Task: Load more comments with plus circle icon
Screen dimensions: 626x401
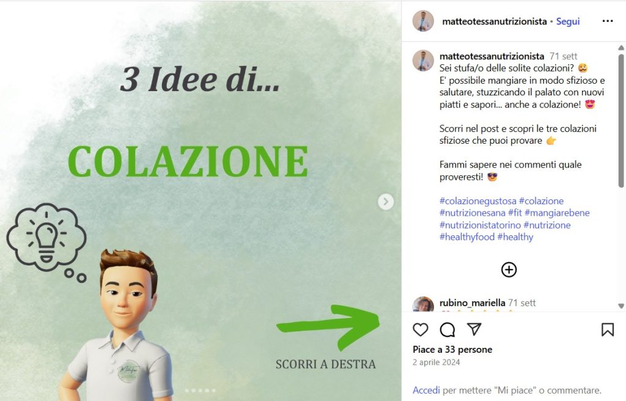Action: 509,270
